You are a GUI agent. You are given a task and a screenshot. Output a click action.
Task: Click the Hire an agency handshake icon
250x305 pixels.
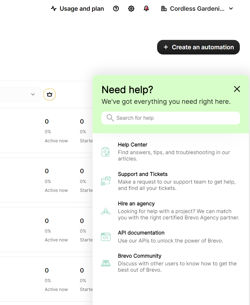106,211
